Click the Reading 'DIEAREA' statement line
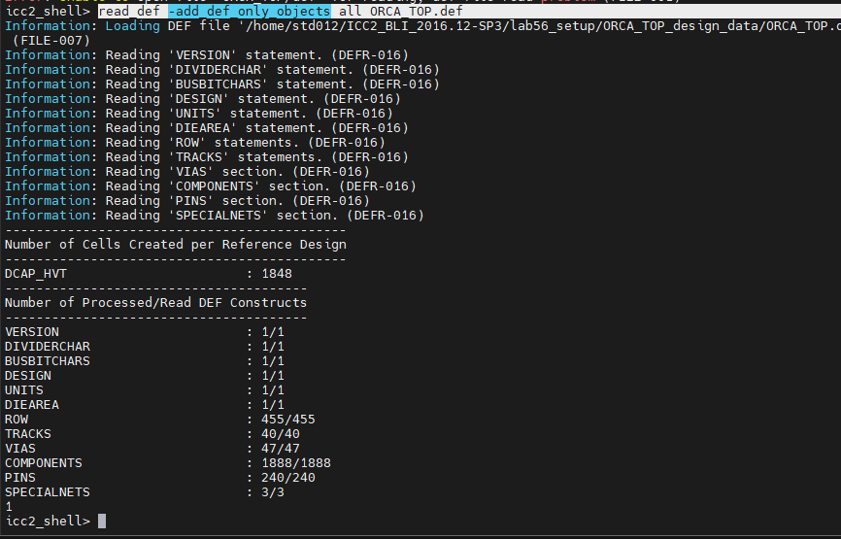This screenshot has width=841, height=539. point(207,127)
